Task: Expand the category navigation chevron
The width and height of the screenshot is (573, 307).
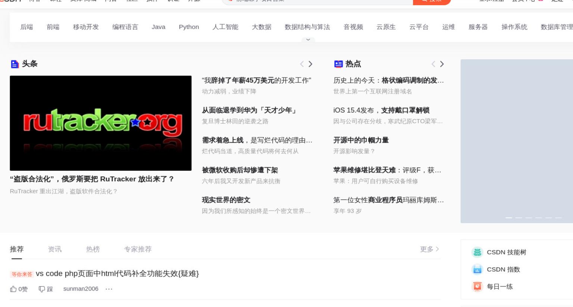Action: tap(308, 39)
